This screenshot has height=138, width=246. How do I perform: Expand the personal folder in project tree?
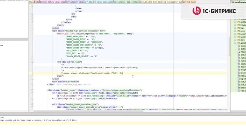coord(235,34)
